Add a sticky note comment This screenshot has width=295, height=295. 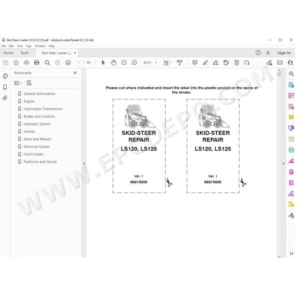click(x=195, y=63)
